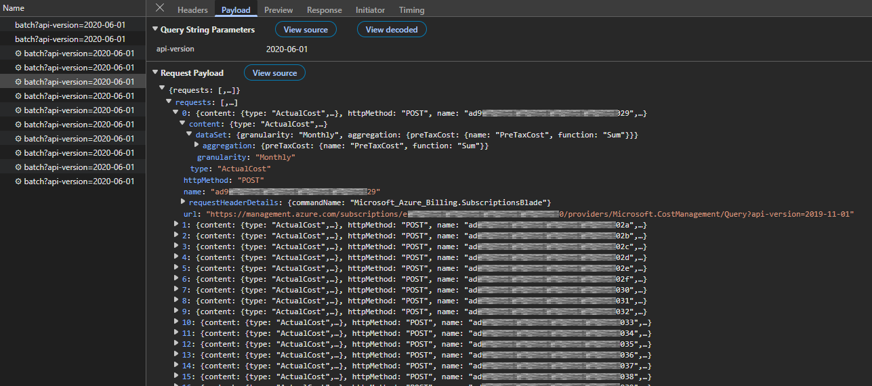The width and height of the screenshot is (872, 386).
Task: Go to the Initiator tab
Action: (x=370, y=10)
